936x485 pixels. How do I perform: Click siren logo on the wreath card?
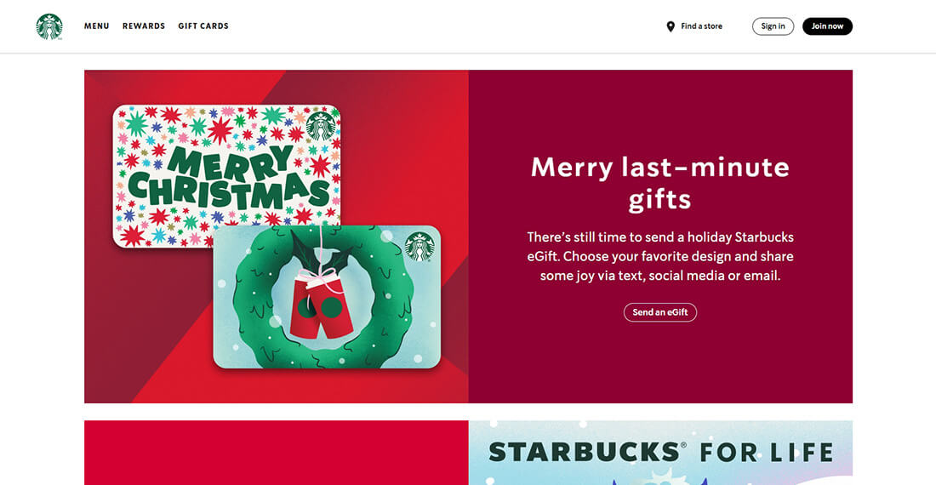[419, 247]
